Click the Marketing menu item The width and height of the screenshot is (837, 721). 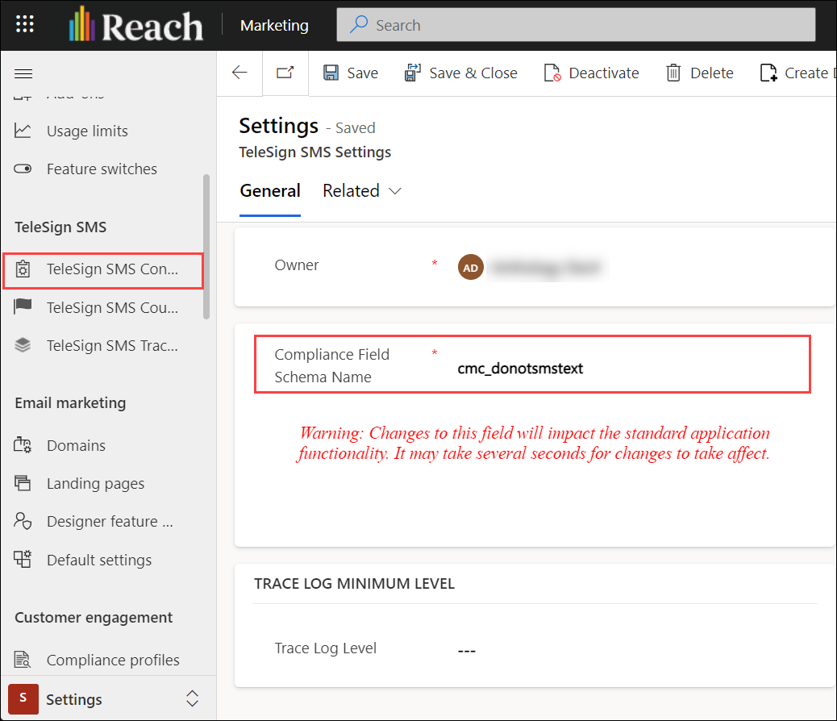pyautogui.click(x=273, y=25)
